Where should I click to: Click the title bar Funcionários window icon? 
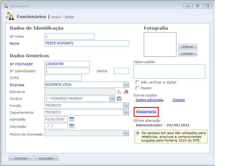(x=5, y=6)
